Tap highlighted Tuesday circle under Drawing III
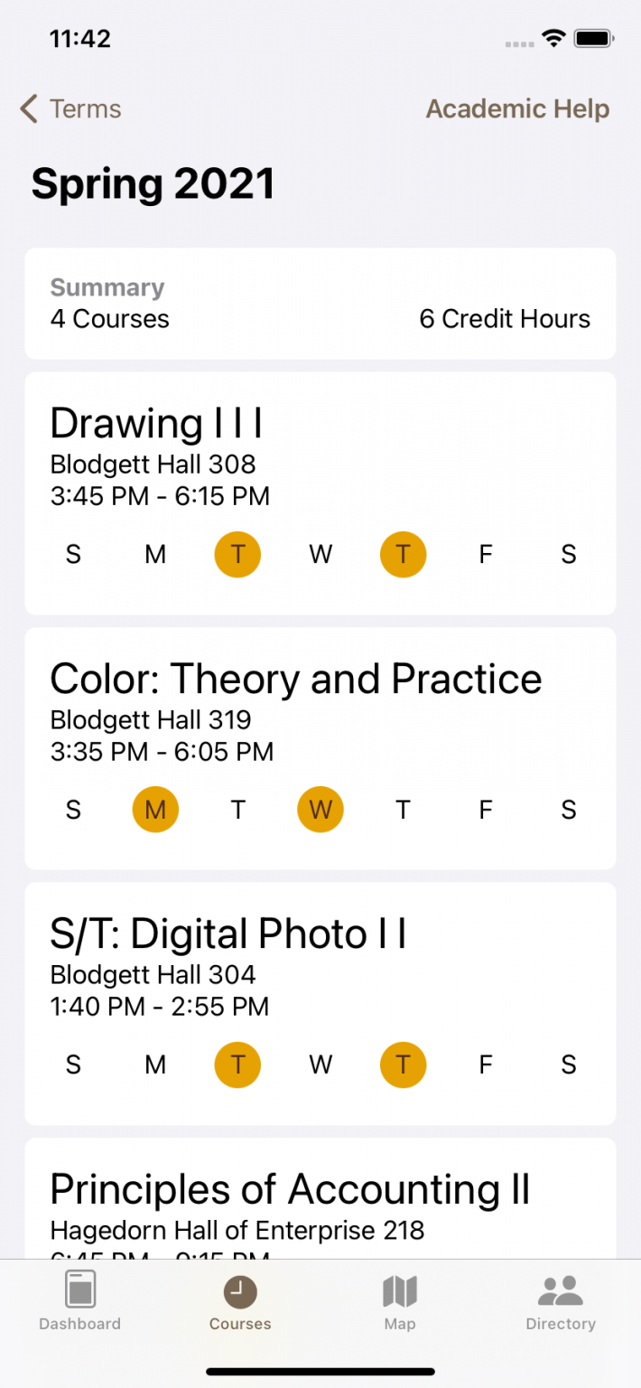 click(237, 554)
